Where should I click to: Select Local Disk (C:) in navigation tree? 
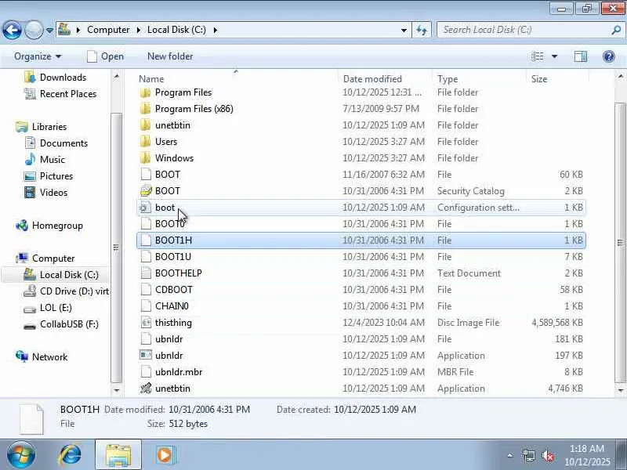pos(69,275)
